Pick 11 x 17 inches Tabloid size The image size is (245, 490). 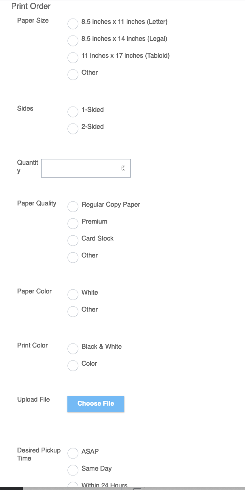tap(73, 58)
